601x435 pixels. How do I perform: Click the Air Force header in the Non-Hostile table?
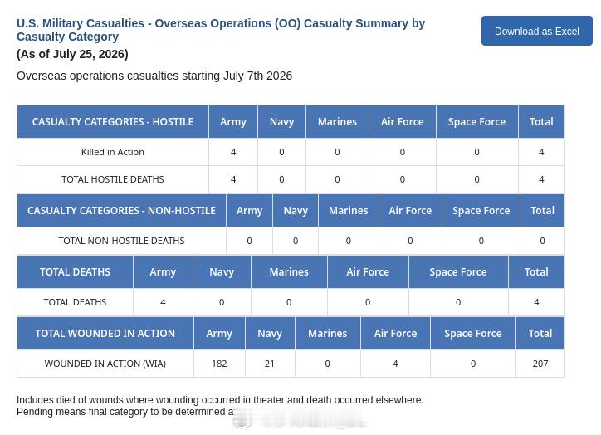410,211
